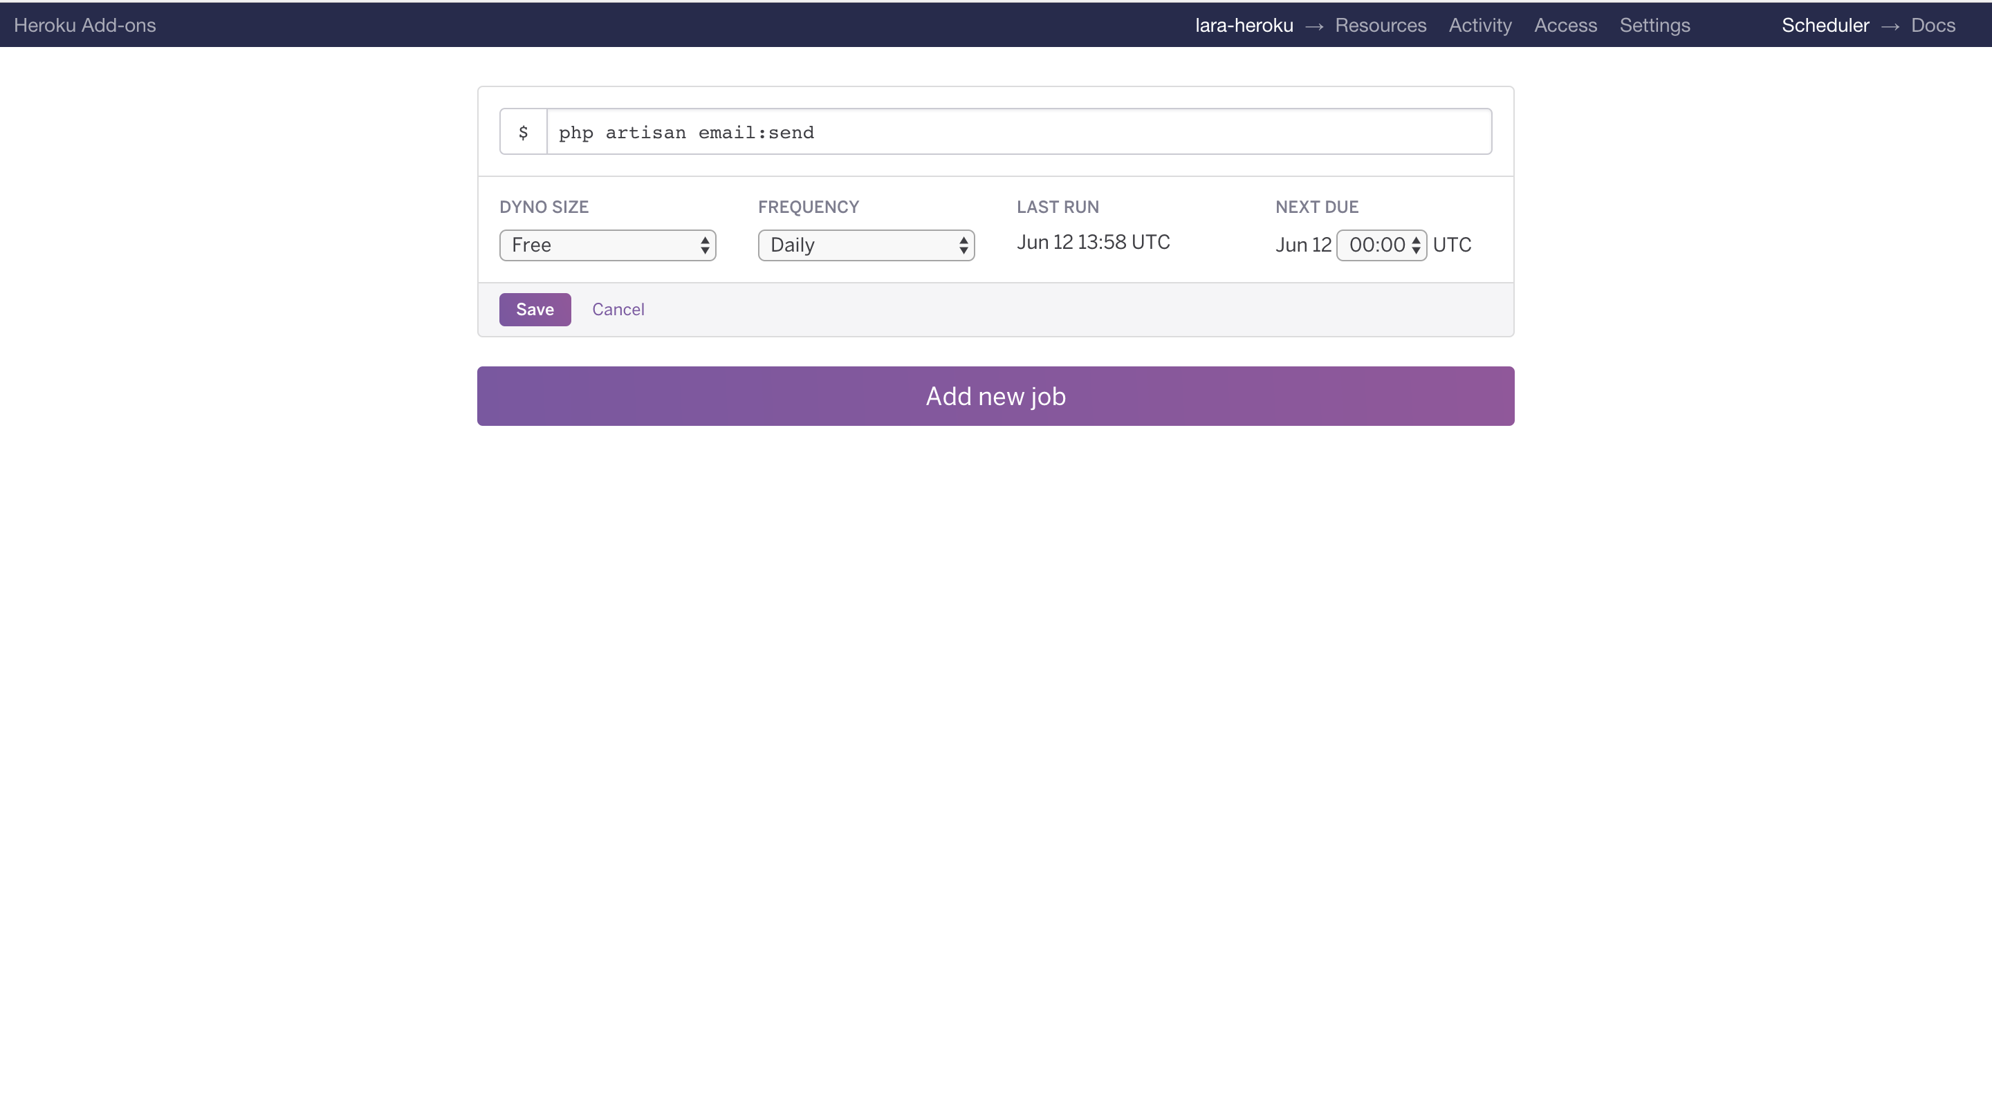
Task: Click the lara-heroku app name
Action: (x=1244, y=26)
